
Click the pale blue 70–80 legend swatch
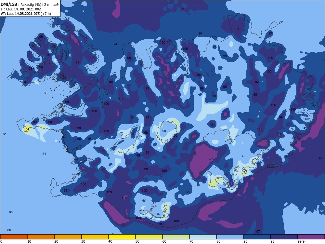[203, 237]
